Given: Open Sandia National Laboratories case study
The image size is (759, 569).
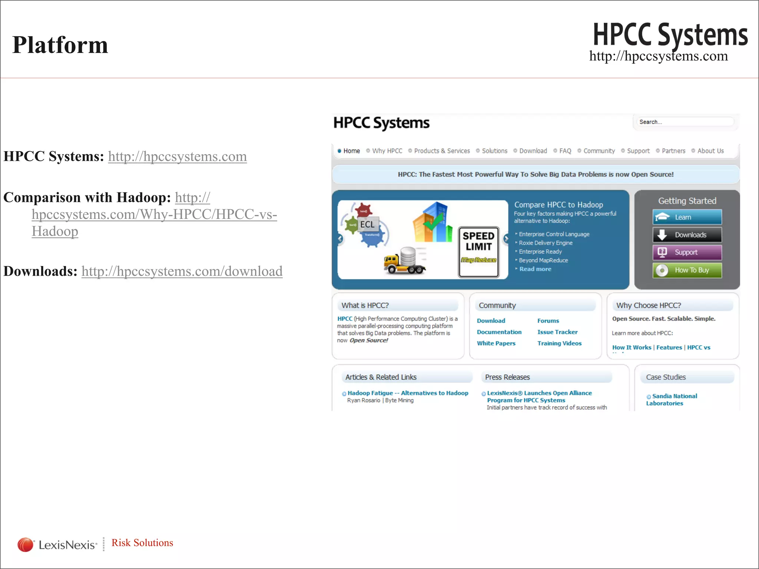Looking at the screenshot, I should point(672,400).
